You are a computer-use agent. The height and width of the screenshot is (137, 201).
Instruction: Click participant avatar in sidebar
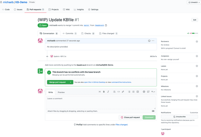(163, 134)
